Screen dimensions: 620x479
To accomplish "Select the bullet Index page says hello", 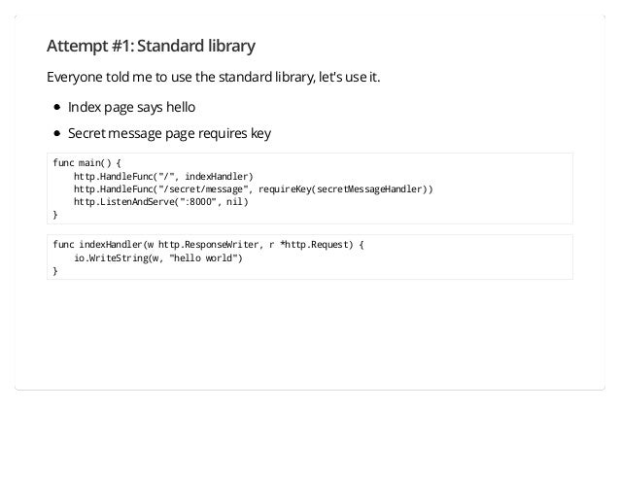I will 131,107.
